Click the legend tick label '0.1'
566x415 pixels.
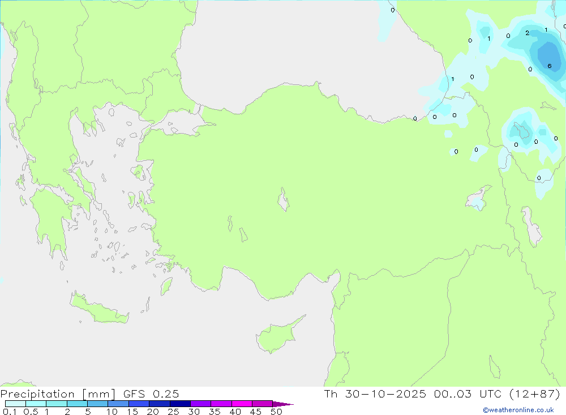(x=10, y=412)
